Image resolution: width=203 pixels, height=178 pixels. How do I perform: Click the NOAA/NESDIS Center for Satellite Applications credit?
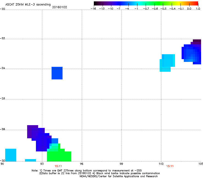pos(119,176)
